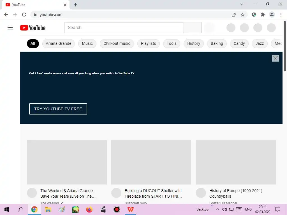Open the YouTube hamburger guide menu
The width and height of the screenshot is (287, 215).
(10, 28)
